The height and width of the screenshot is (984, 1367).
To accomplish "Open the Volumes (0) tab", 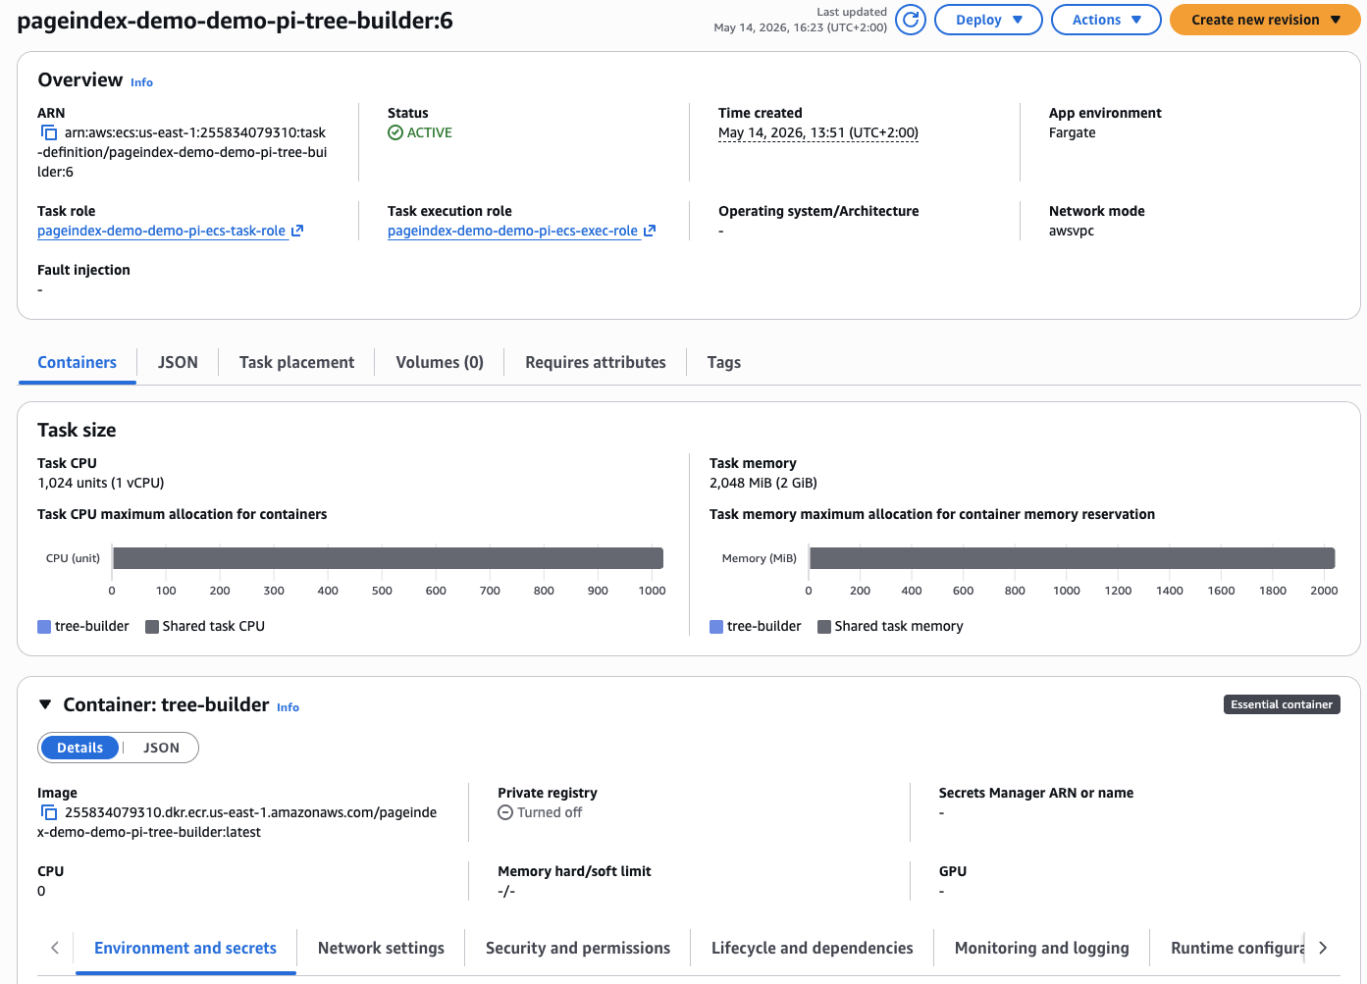I will pyautogui.click(x=440, y=362).
